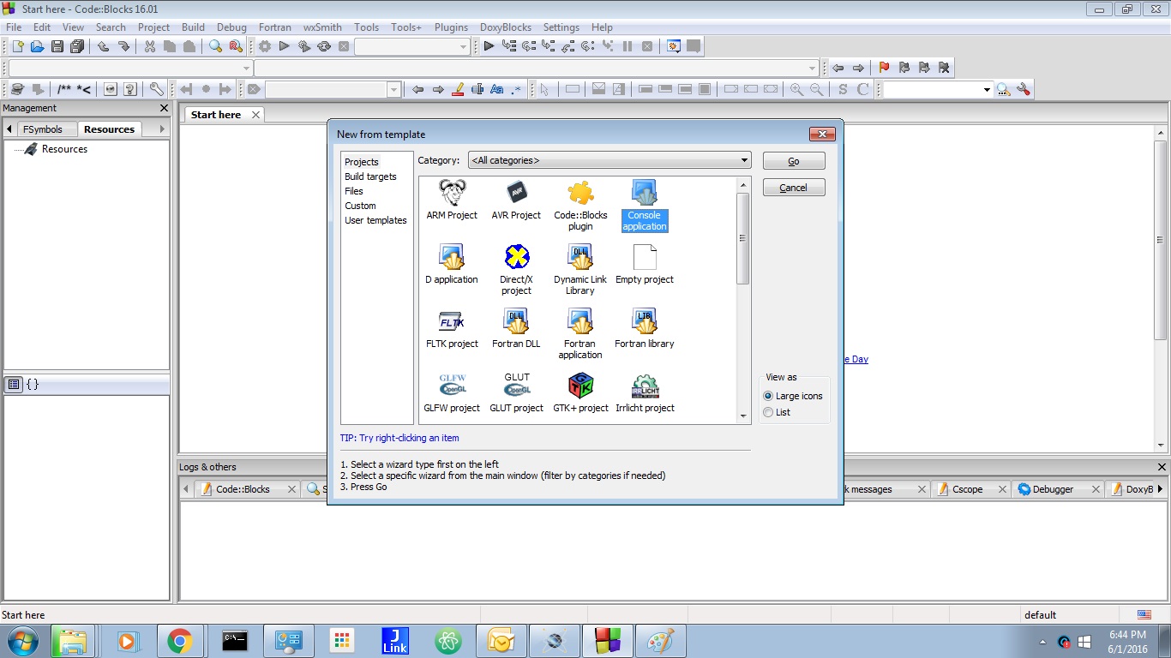Open the Fortran menu
Viewport: 1171px width, 658px height.
tap(274, 27)
